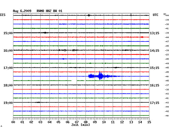
Task: Select the 15:00 local time label
Action: coord(8,33)
